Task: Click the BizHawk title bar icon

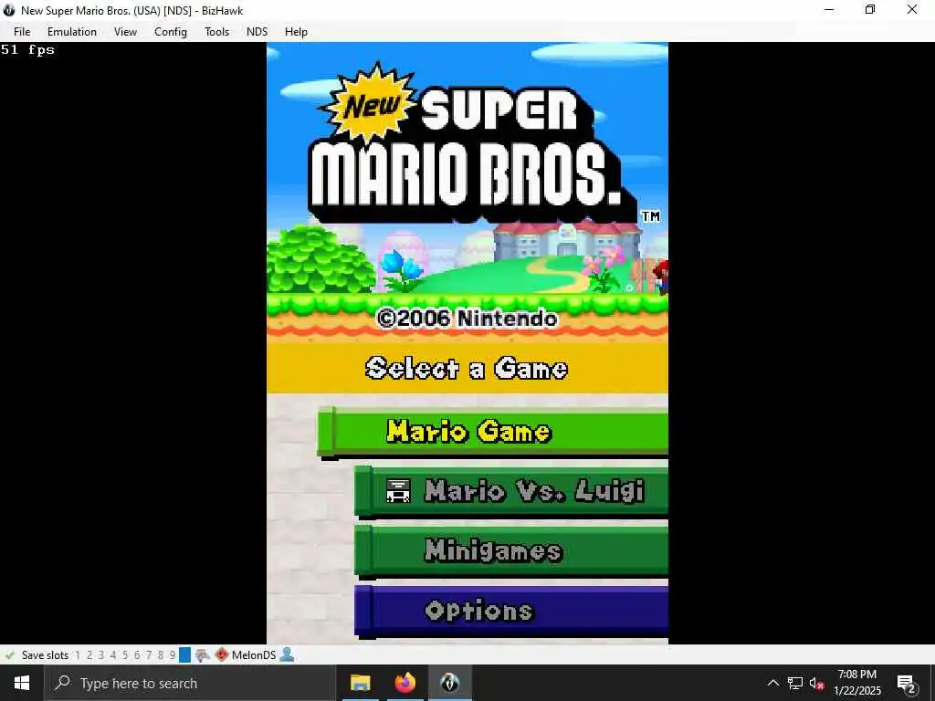Action: pyautogui.click(x=9, y=10)
